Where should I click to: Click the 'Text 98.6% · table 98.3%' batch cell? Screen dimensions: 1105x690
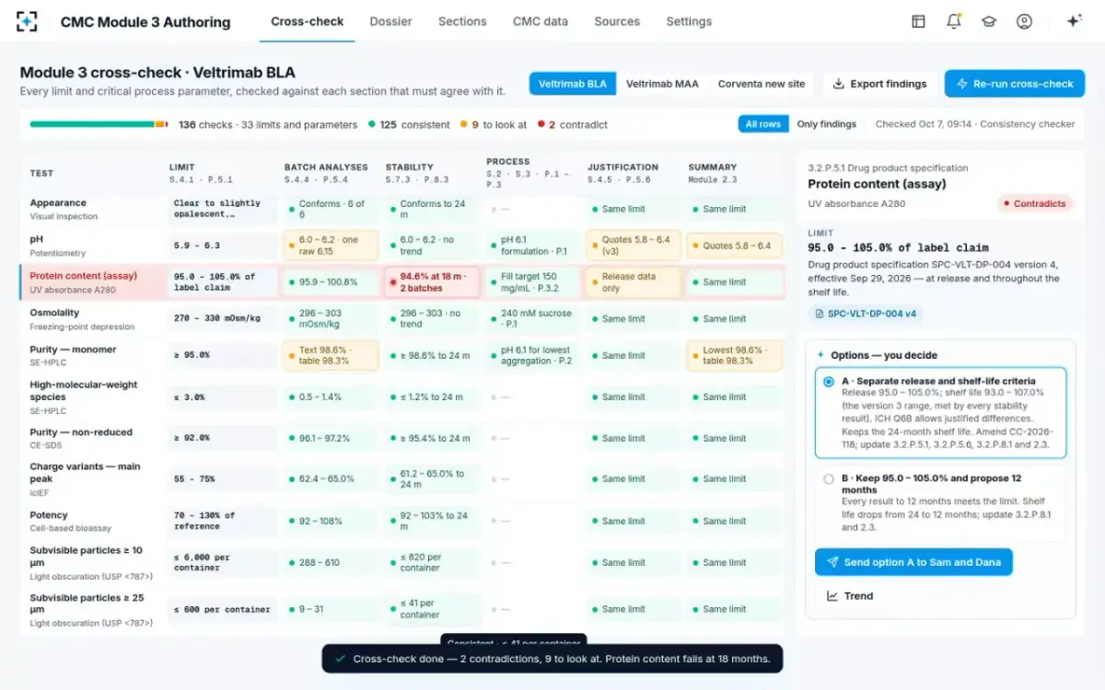pyautogui.click(x=331, y=355)
